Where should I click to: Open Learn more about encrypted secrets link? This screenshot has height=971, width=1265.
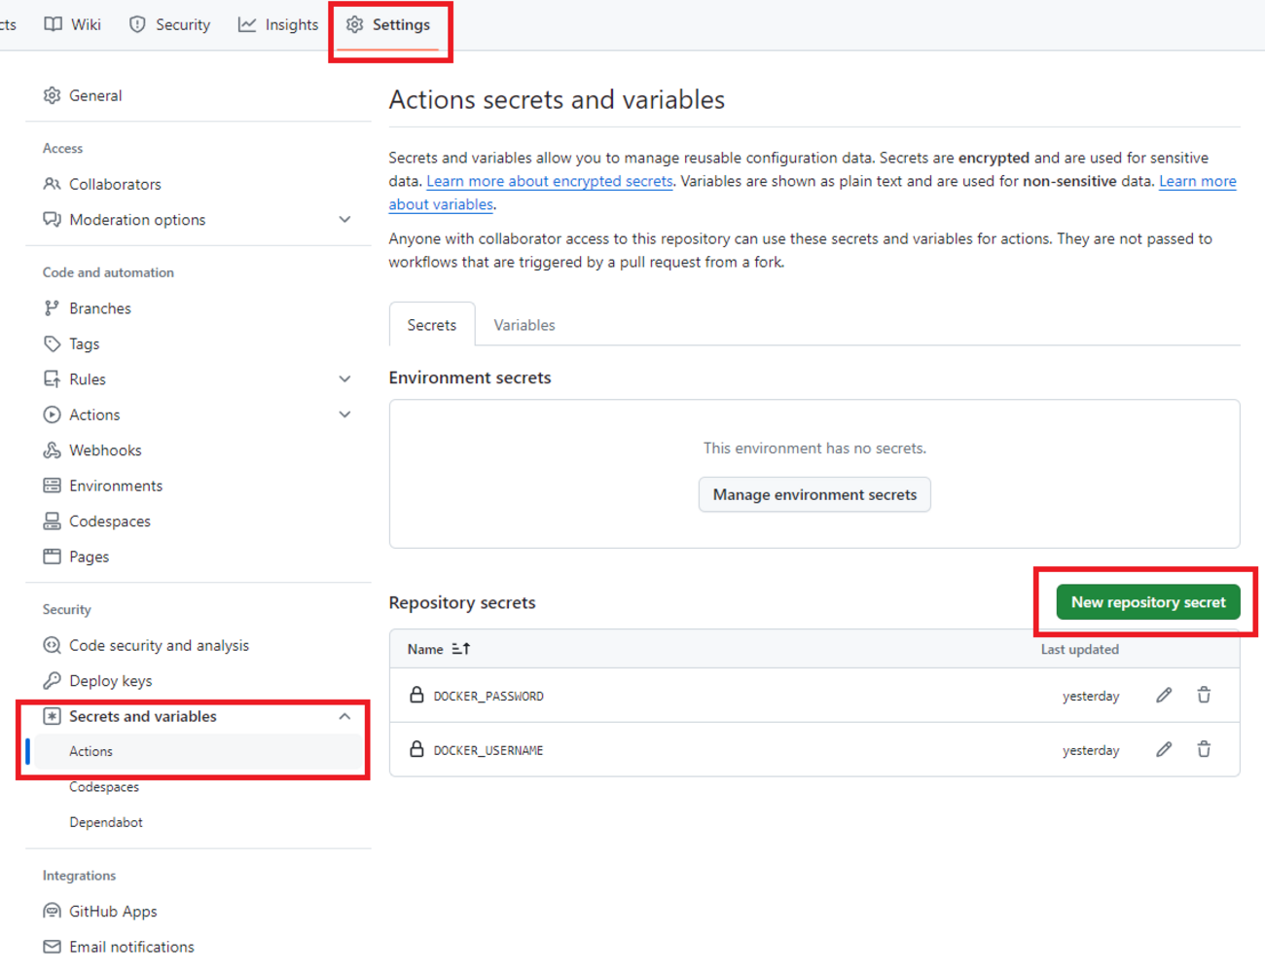coord(549,181)
